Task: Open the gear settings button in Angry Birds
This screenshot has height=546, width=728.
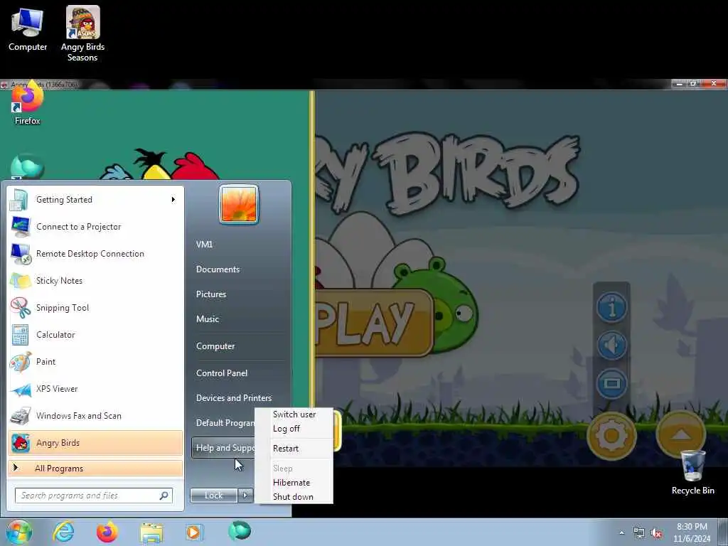Action: coord(611,436)
